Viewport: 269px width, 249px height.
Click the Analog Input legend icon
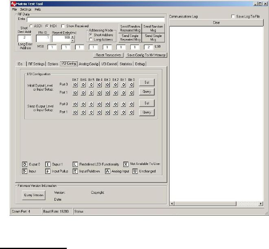107,171
